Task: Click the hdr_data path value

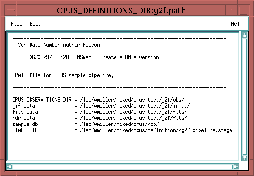Action: click(x=133, y=118)
